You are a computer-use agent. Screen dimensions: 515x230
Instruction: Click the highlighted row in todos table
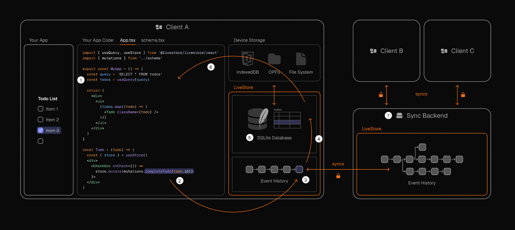287,122
